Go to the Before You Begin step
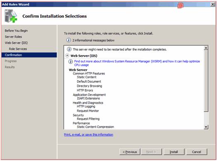217x161 pixels. (16, 31)
